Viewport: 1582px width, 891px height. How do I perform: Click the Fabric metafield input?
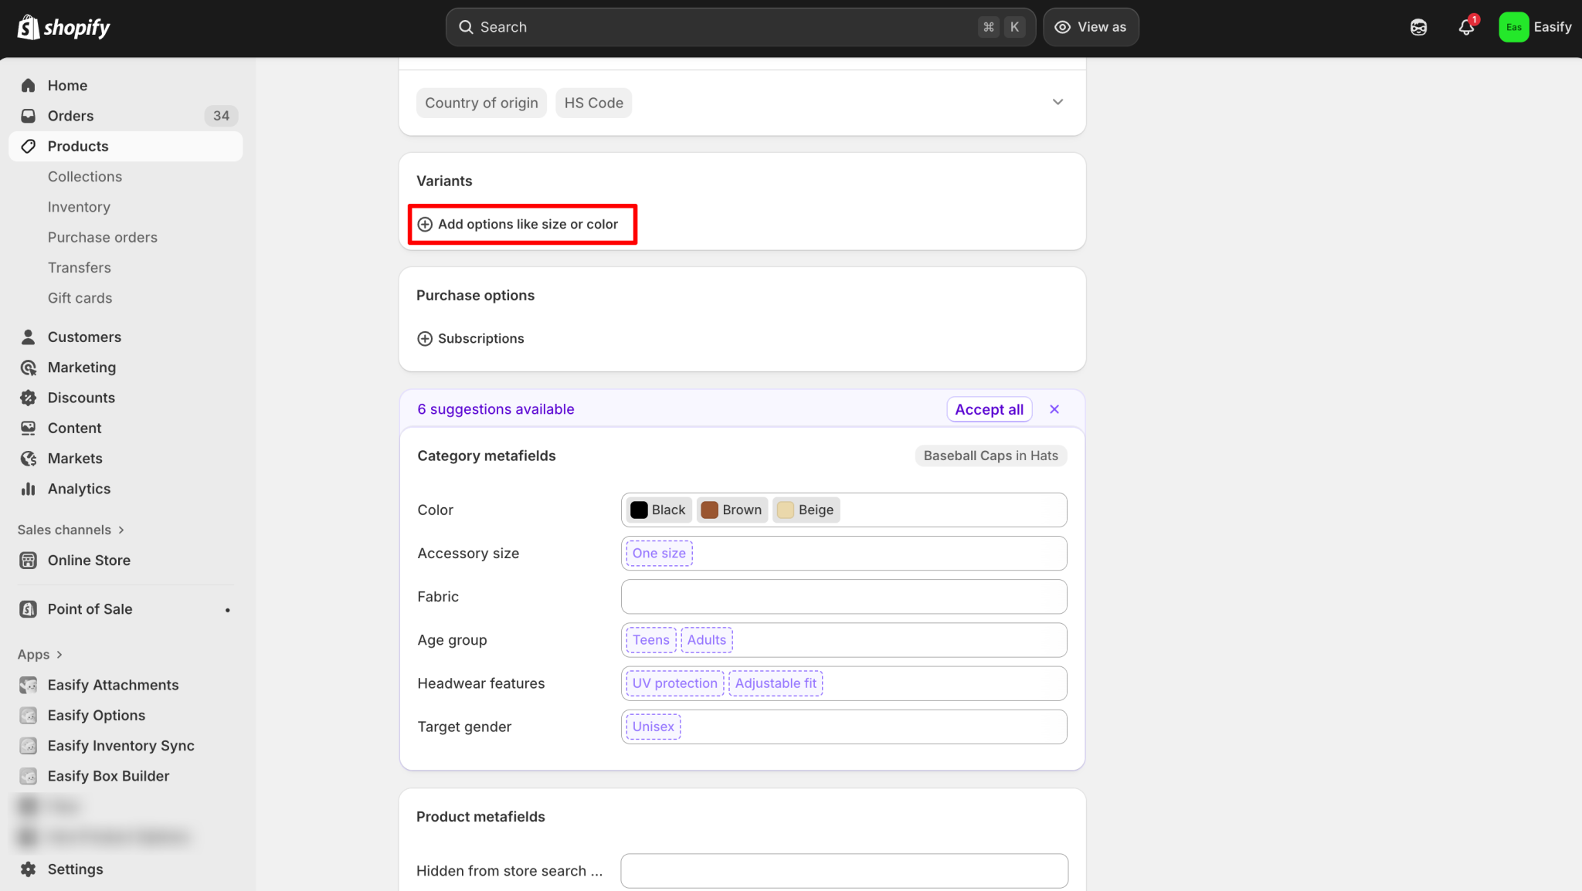pos(844,597)
